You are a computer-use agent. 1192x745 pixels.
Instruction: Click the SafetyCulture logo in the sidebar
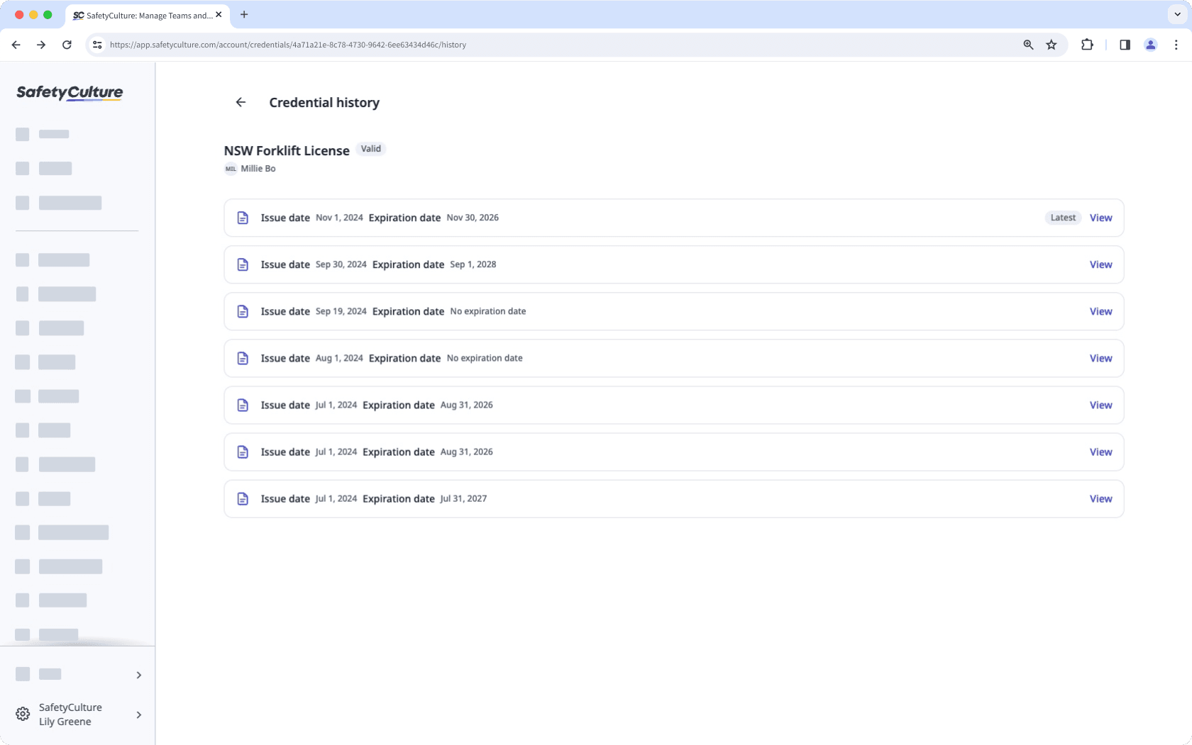click(x=68, y=93)
